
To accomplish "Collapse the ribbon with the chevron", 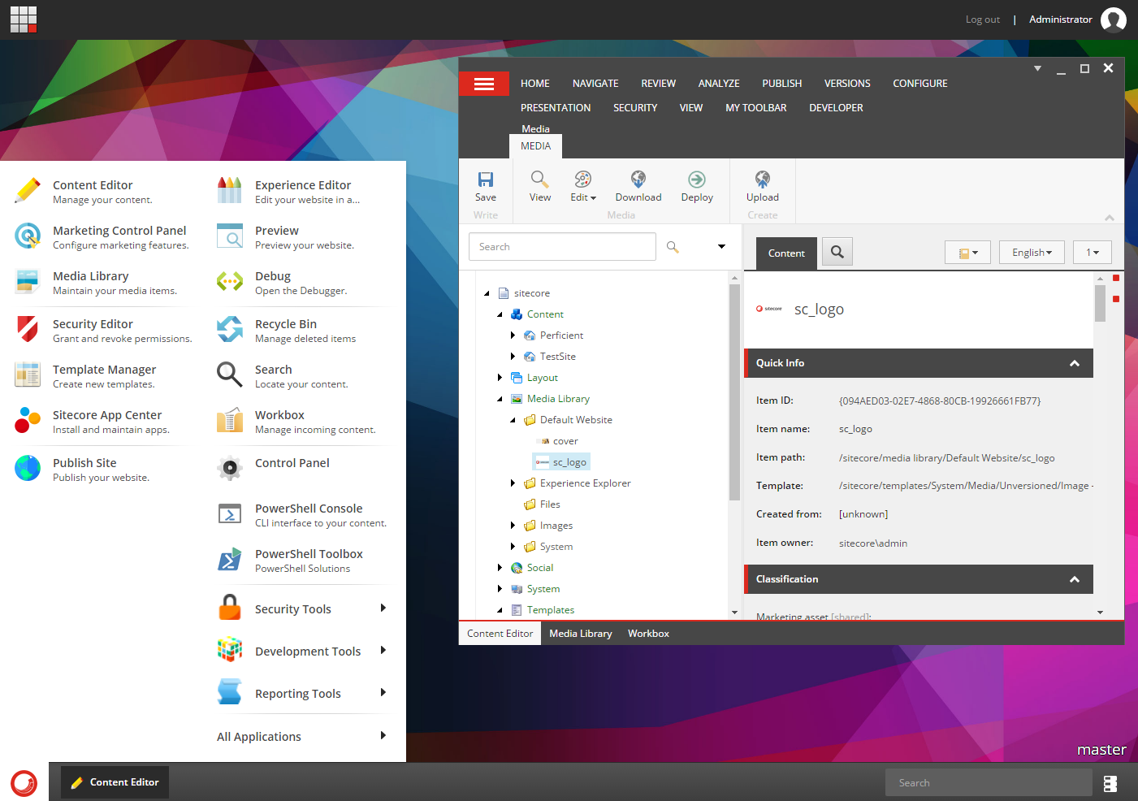I will pyautogui.click(x=1110, y=217).
